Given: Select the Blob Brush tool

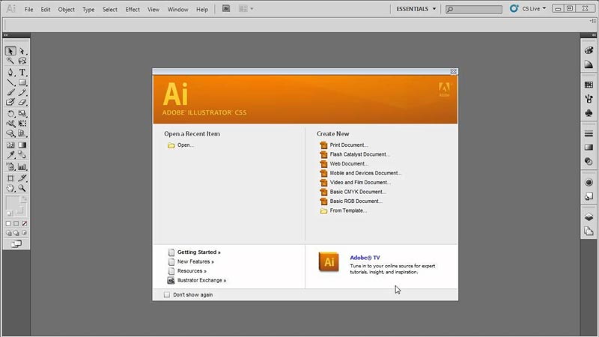Looking at the screenshot, I should 10,102.
